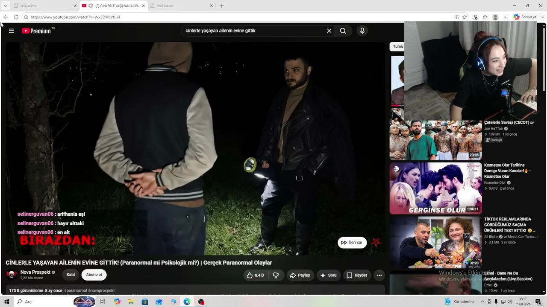Screen dimensions: 547x307
Task: Switch to the third Yeni sekme tab
Action: click(182, 6)
